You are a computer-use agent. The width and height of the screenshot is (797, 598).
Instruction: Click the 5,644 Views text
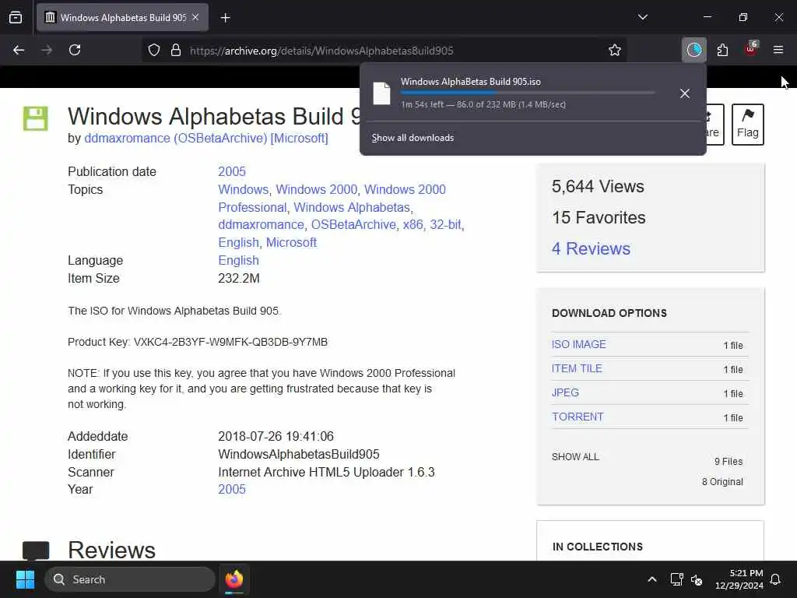(598, 187)
